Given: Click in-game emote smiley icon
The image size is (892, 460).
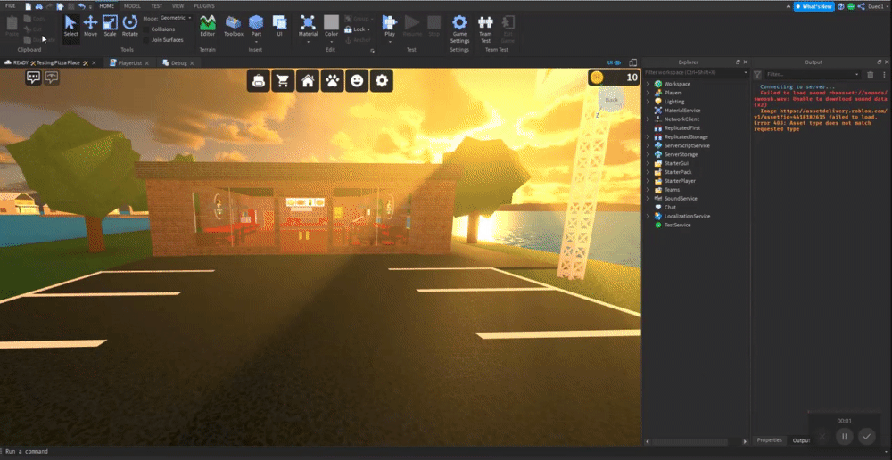Looking at the screenshot, I should coord(357,81).
